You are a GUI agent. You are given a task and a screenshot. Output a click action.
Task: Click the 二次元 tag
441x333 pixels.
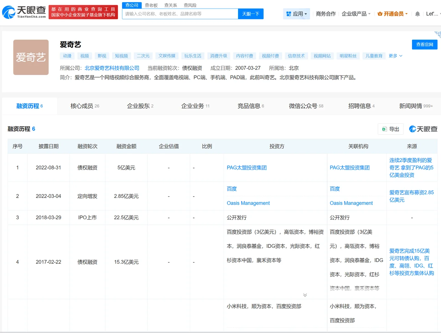click(143, 56)
